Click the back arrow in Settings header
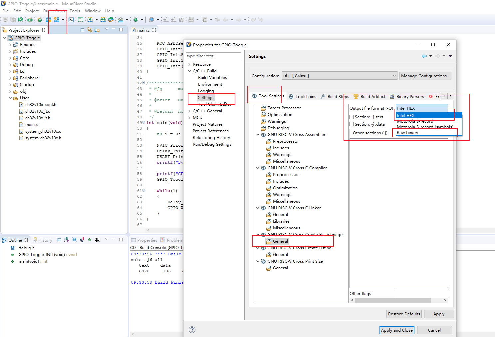 pos(424,56)
